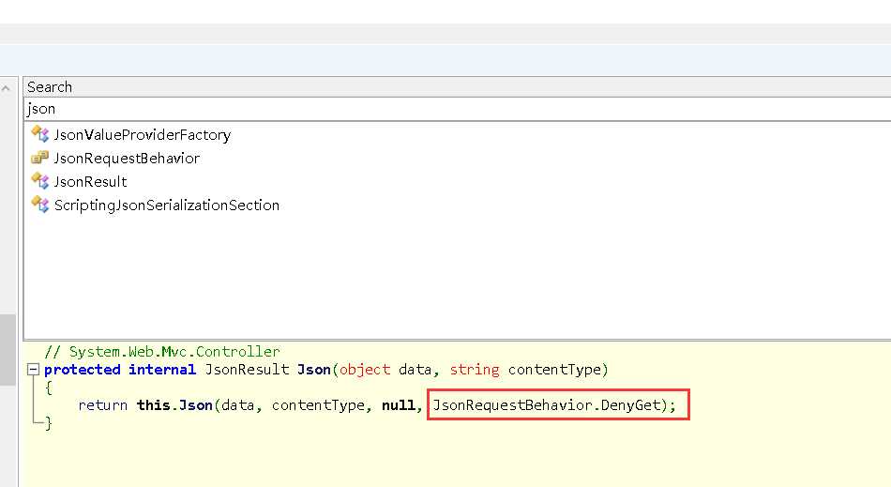891x487 pixels.
Task: Click the left panel scrollbar thumb
Action: coord(8,349)
